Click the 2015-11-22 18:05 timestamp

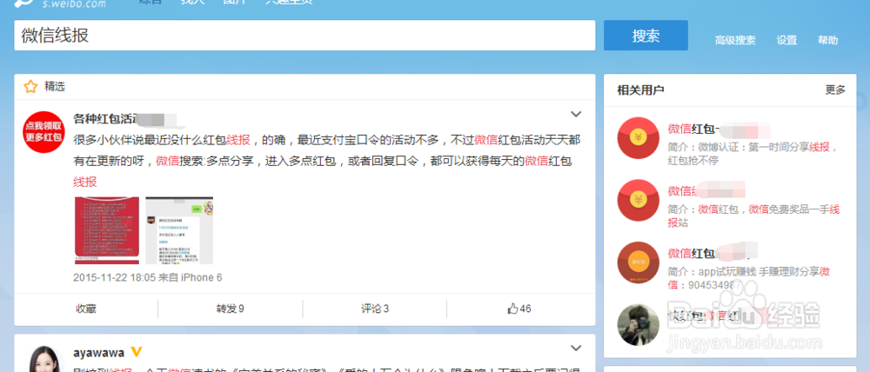click(114, 277)
